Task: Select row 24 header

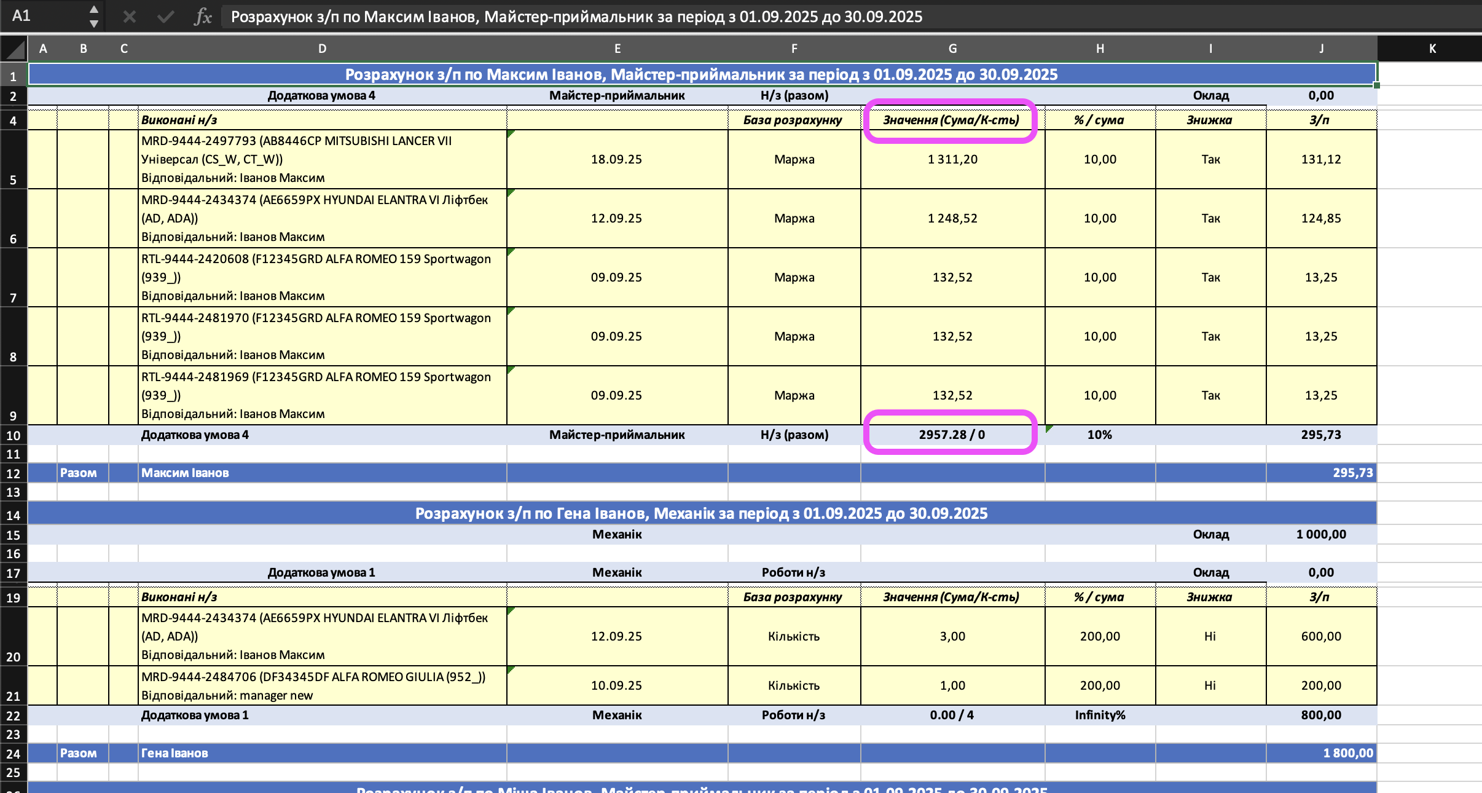Action: (x=14, y=754)
